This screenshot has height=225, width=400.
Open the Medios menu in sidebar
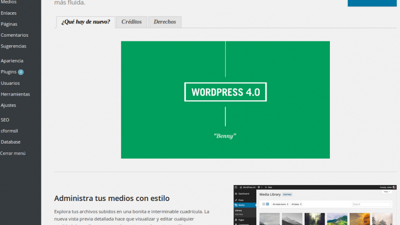pos(8,2)
